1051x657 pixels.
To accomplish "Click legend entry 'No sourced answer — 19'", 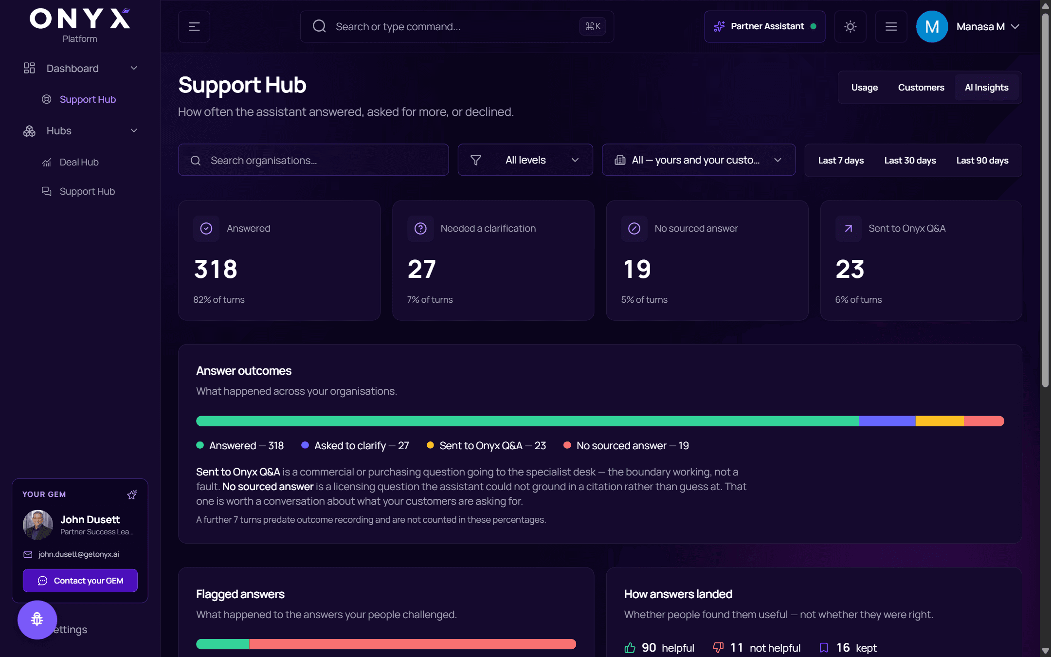I will [626, 446].
